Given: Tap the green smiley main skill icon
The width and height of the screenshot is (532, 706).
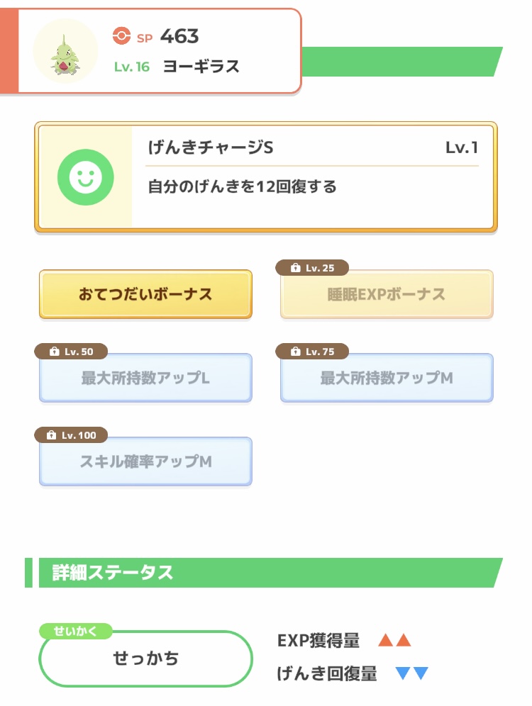Looking at the screenshot, I should coord(85,177).
